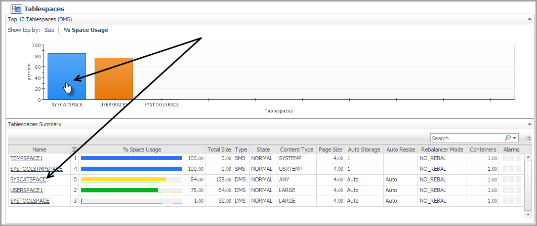Sort table by Total Size header
Viewport: 537px width, 226px height.
click(x=219, y=149)
